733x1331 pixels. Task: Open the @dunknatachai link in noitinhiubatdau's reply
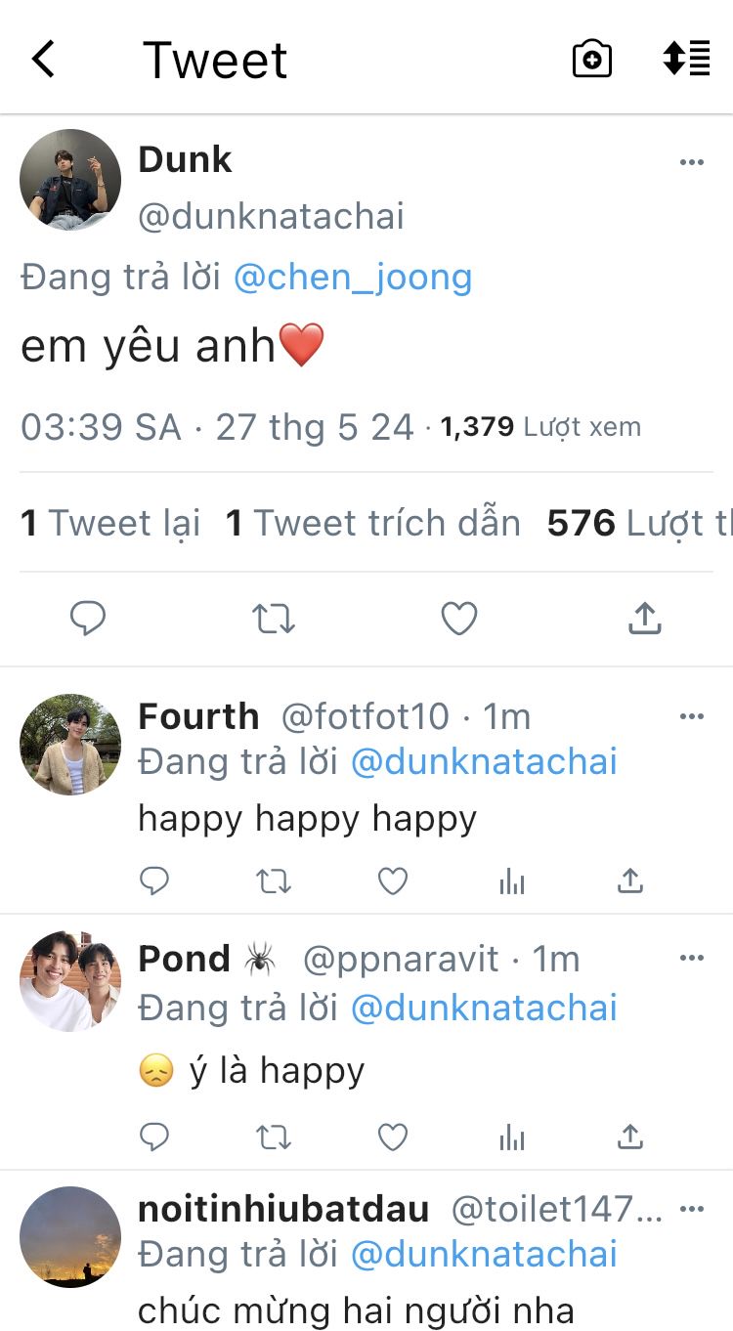click(x=484, y=1254)
